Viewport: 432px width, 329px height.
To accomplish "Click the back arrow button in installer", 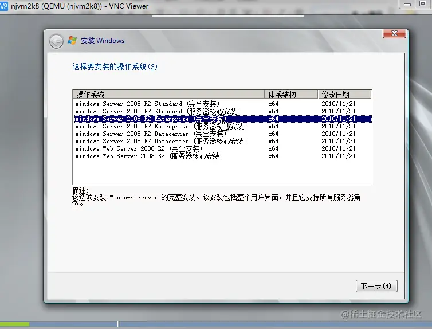I will [56, 42].
